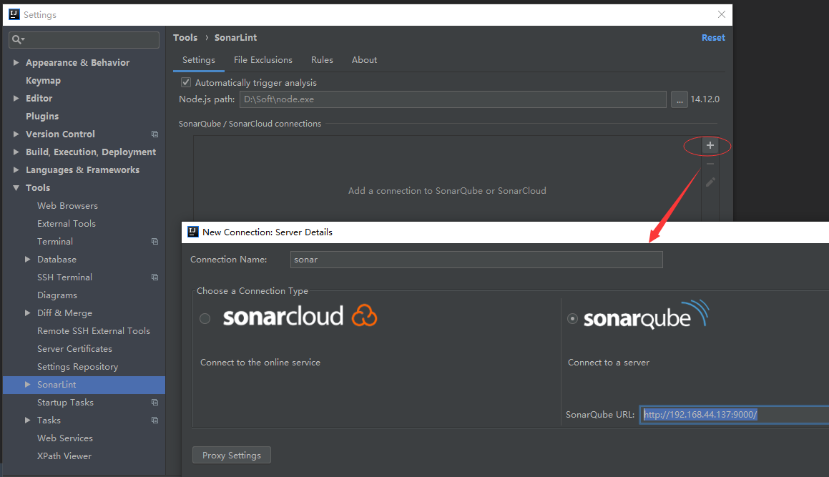
Task: Expand the Tasks node arrow
Action: coord(27,421)
